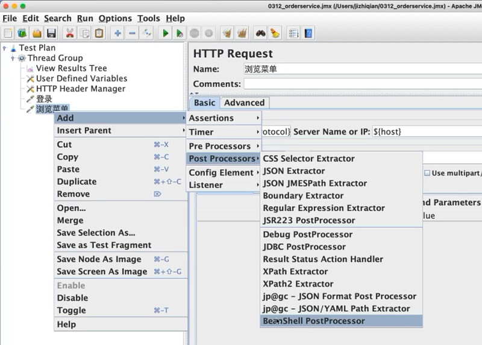Image resolution: width=482 pixels, height=345 pixels.
Task: Click the Reset Search toolbar icon
Action: [275, 33]
